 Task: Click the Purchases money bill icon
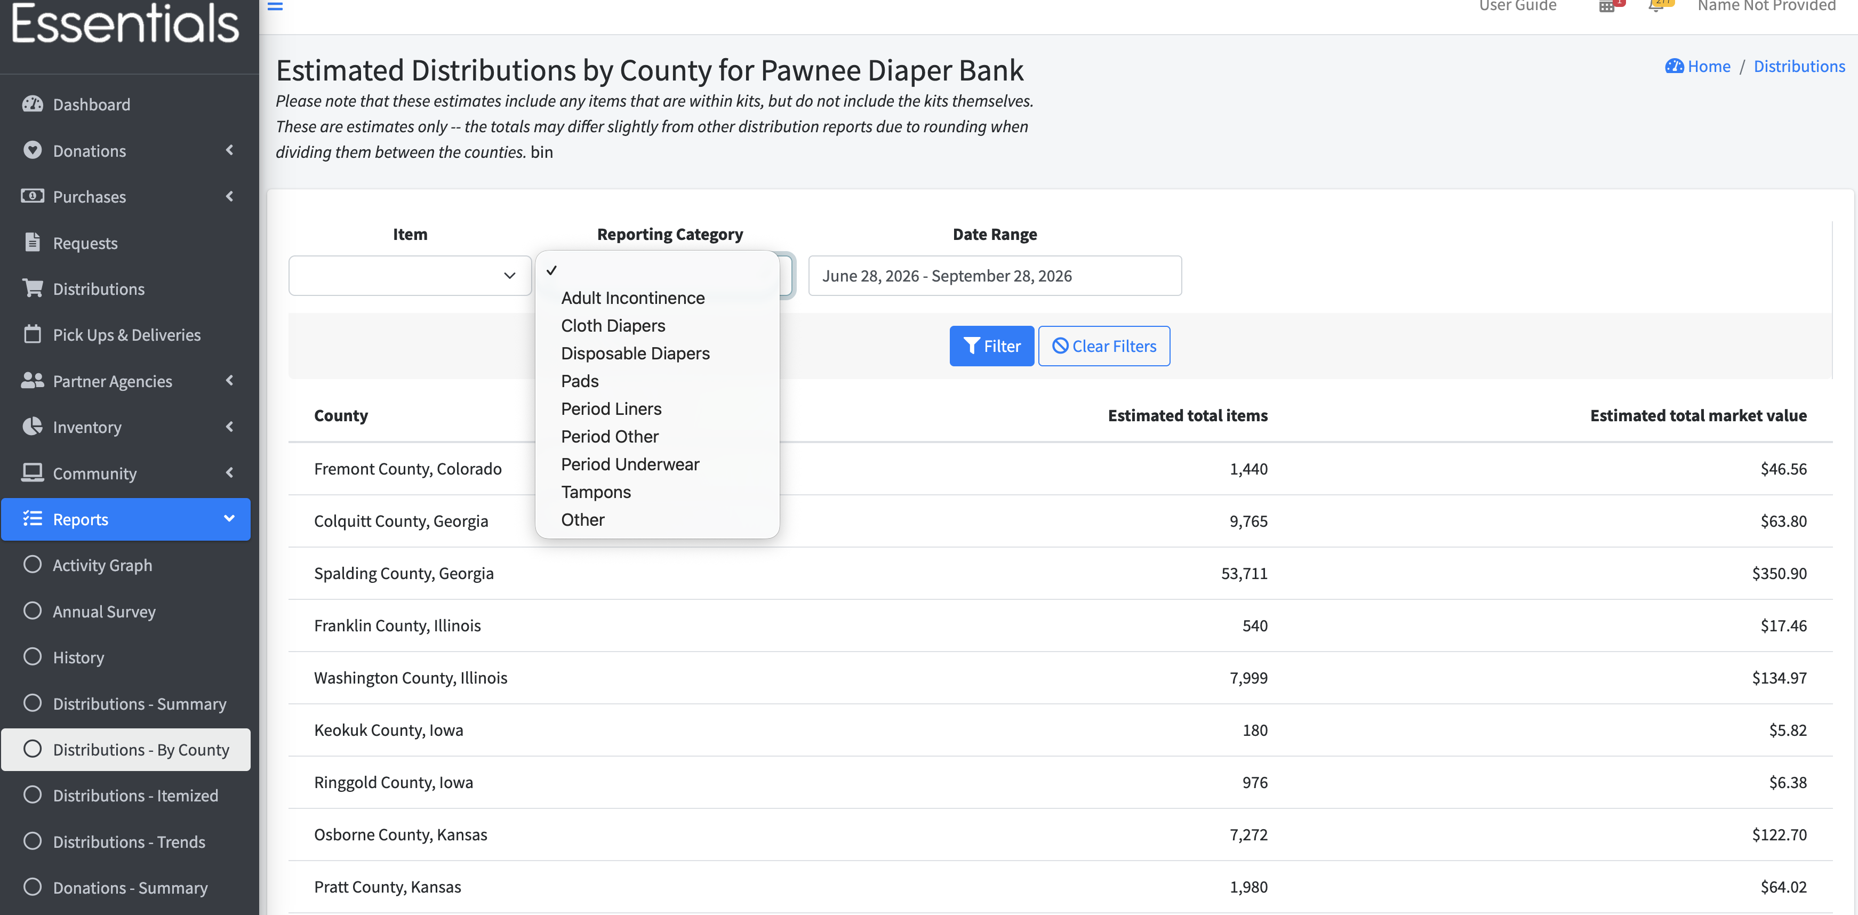pos(32,196)
